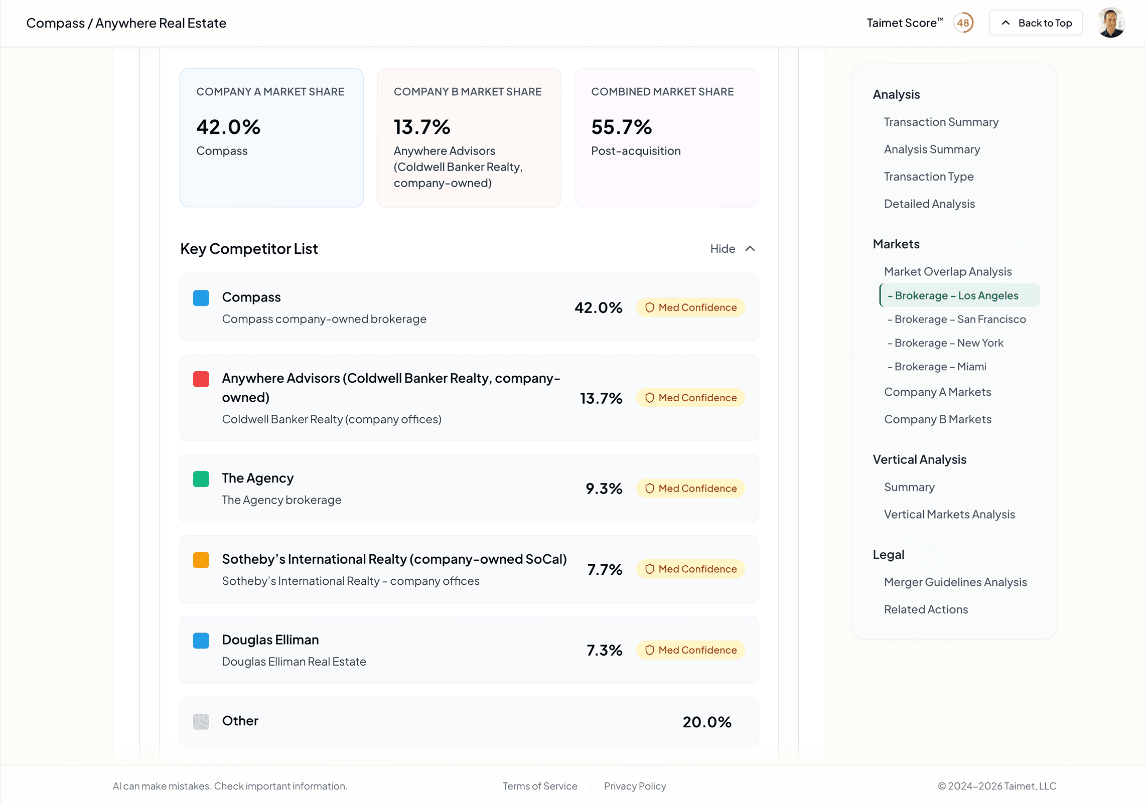Open Vertical Analysis Summary link
The height and width of the screenshot is (804, 1145).
click(x=909, y=487)
